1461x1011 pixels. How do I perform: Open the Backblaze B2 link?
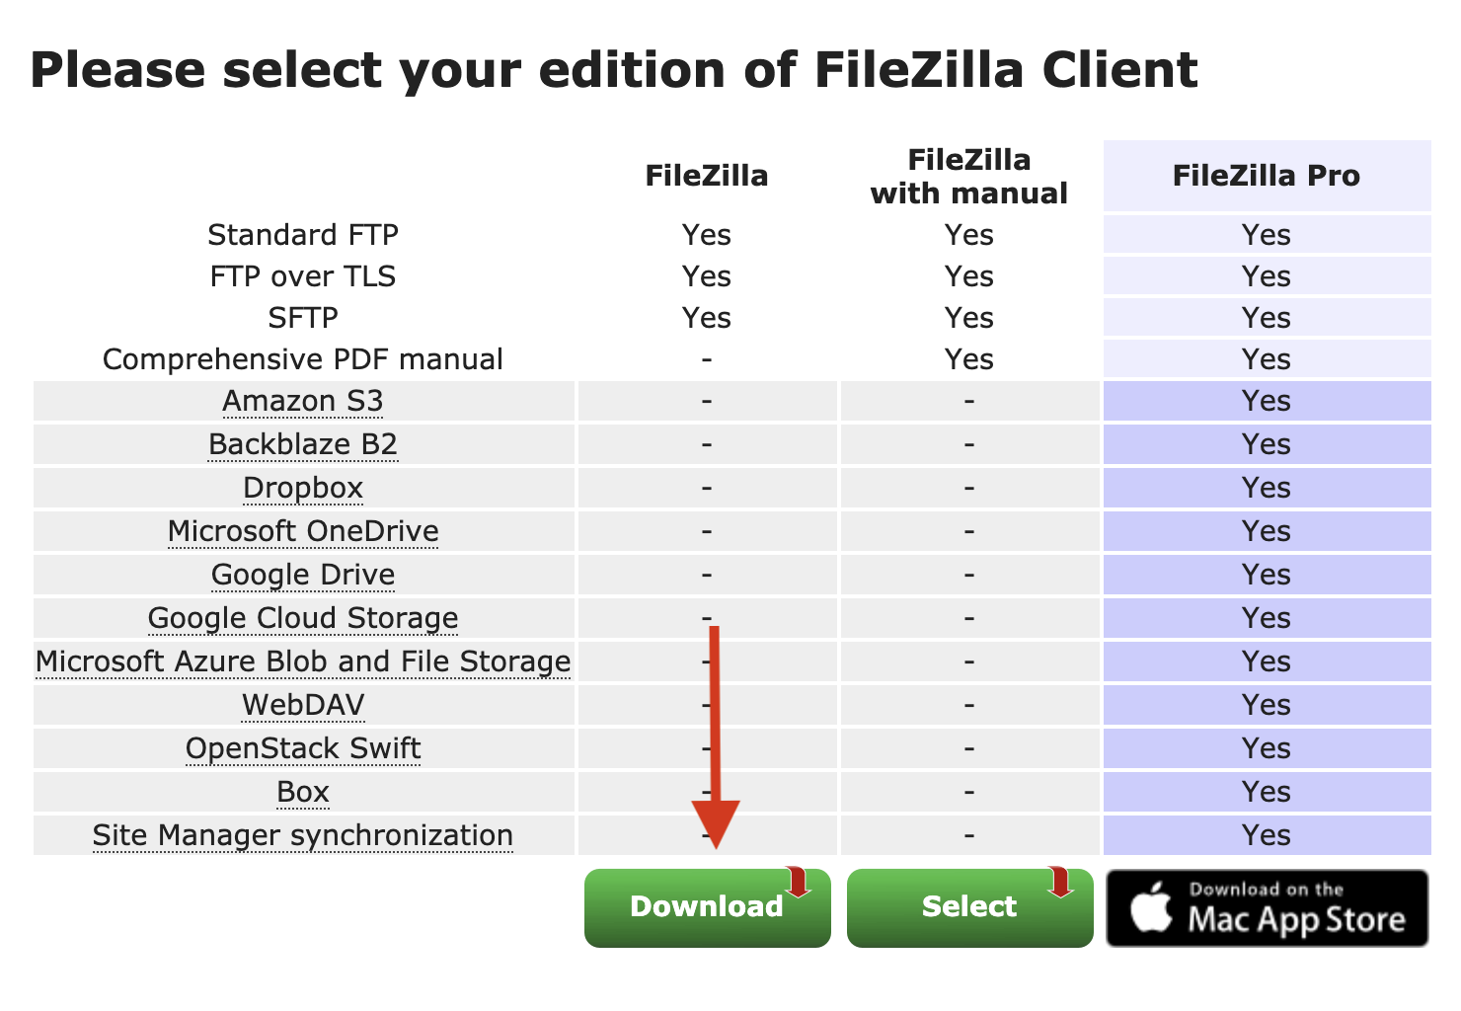click(x=303, y=444)
